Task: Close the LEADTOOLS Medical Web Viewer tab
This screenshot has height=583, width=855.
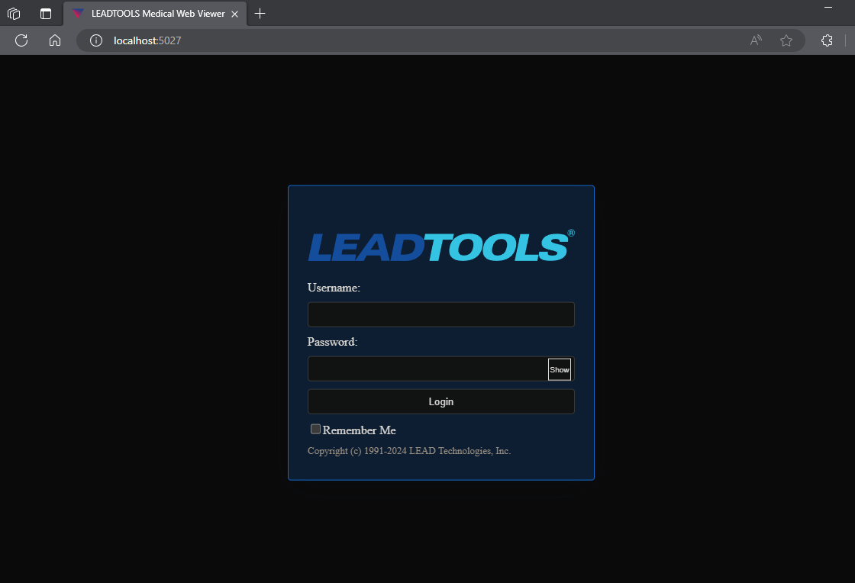Action: (x=234, y=14)
